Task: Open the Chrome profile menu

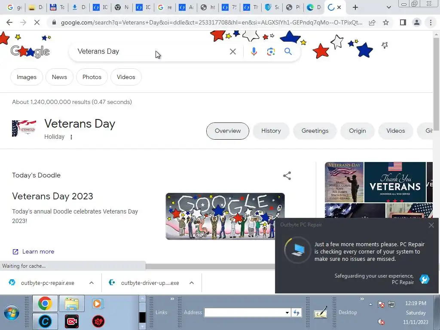Action: coord(417,22)
